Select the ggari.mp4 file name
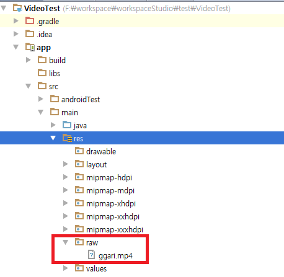Screen dimensions: 284x277 (115, 256)
